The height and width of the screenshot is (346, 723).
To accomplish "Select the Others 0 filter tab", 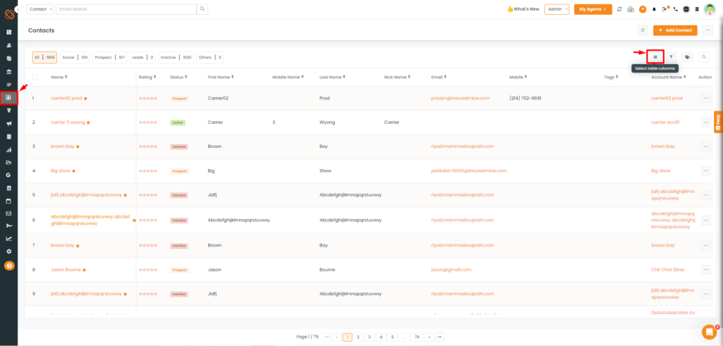I will click(210, 58).
